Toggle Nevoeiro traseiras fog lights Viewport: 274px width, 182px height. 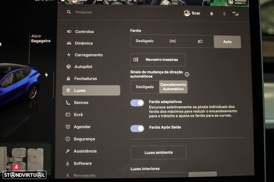[158, 60]
